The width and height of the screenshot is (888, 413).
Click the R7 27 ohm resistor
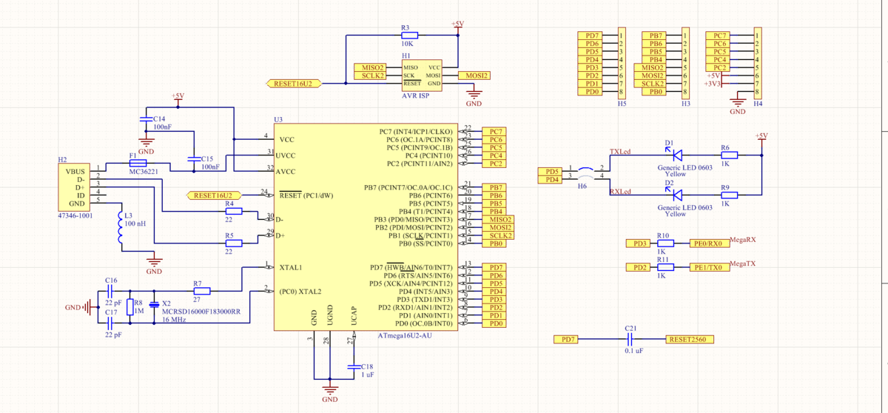tap(201, 291)
